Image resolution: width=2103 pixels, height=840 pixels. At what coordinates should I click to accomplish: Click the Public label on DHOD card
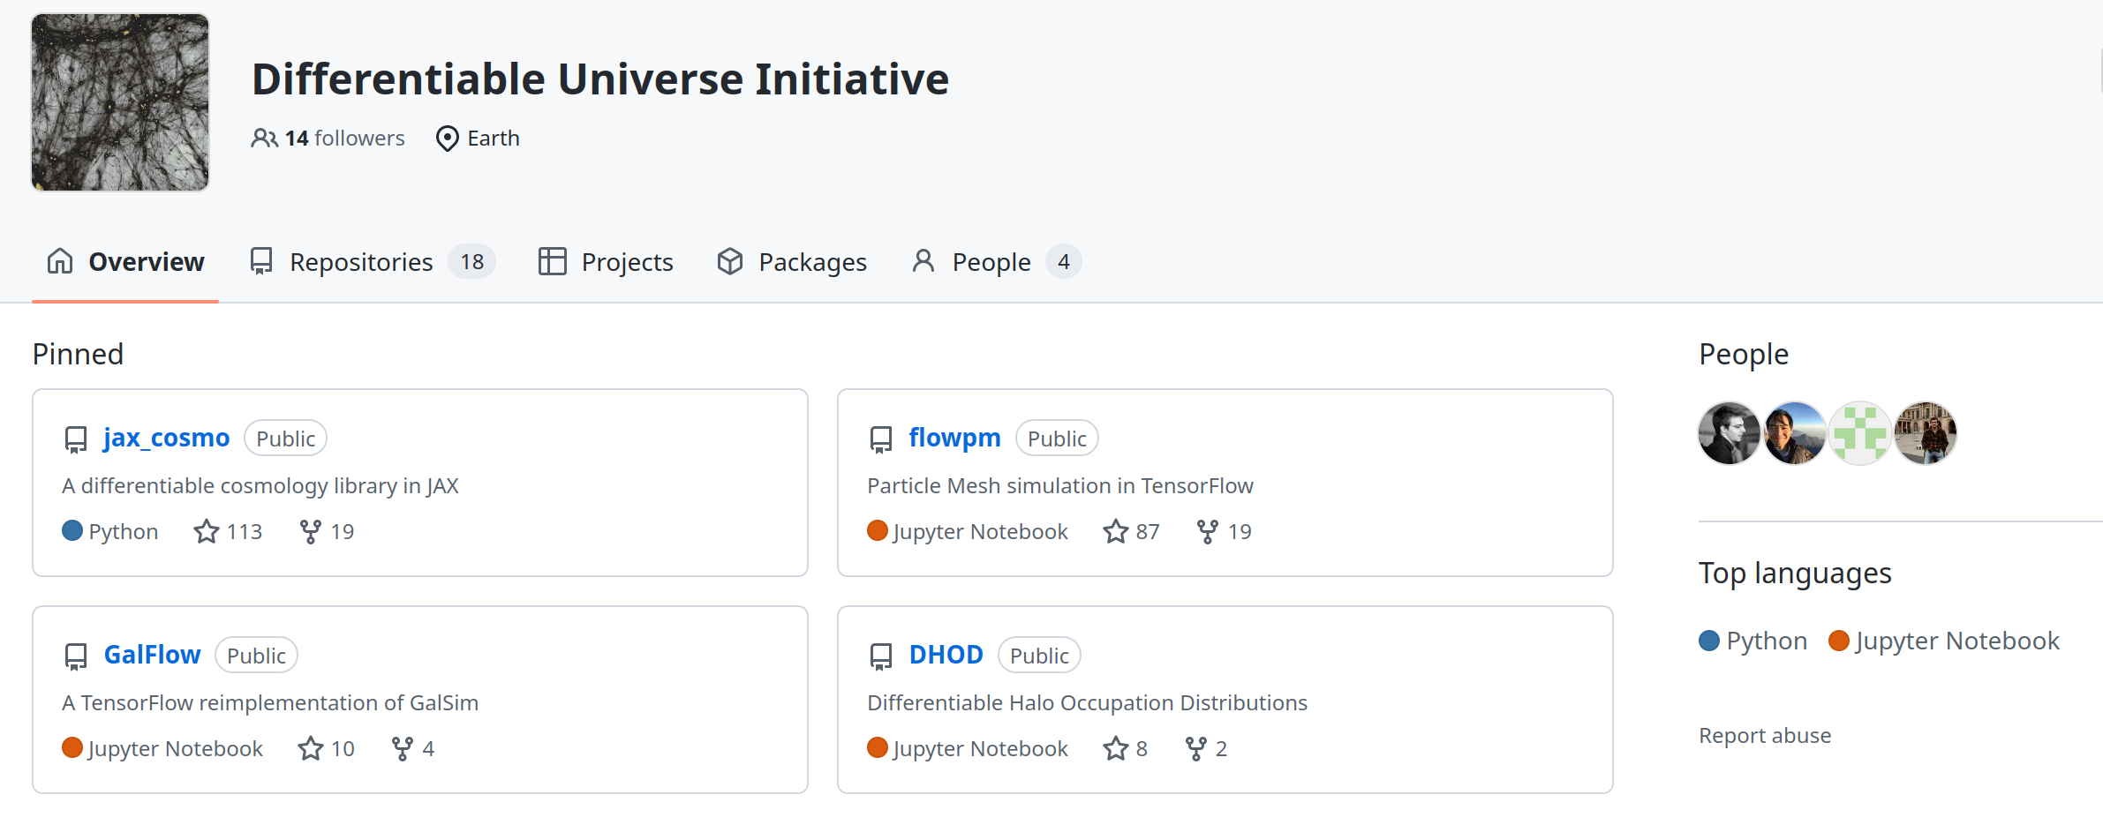(x=1039, y=656)
